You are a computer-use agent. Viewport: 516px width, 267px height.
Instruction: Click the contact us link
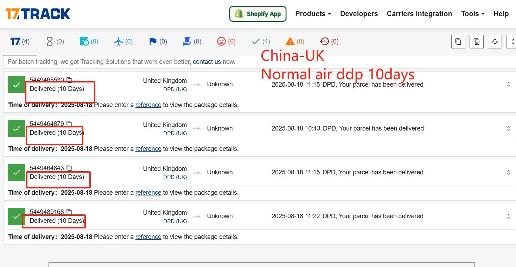tap(206, 62)
